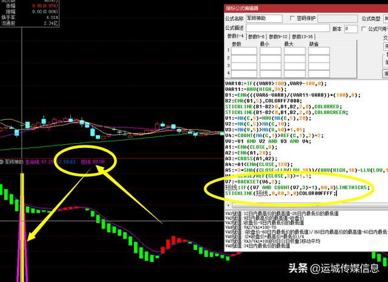Open the 参数9-12 tab
The image size is (388, 282).
pyautogui.click(x=278, y=36)
